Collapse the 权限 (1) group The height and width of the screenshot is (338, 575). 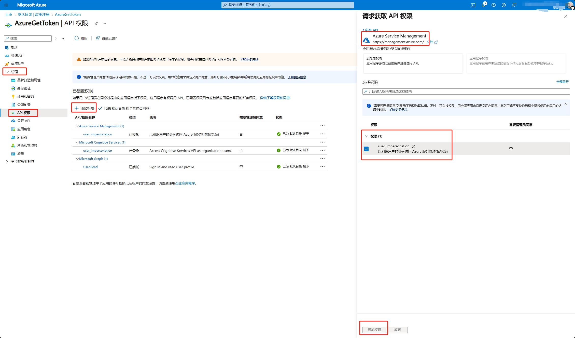coord(367,136)
